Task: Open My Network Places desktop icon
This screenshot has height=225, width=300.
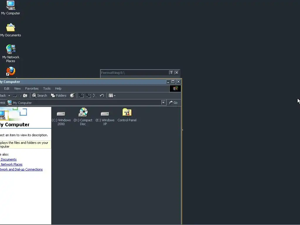Action: pyautogui.click(x=11, y=54)
